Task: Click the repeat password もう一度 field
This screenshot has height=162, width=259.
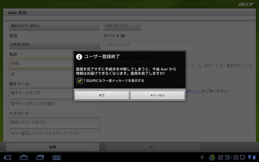Action: pos(55,133)
